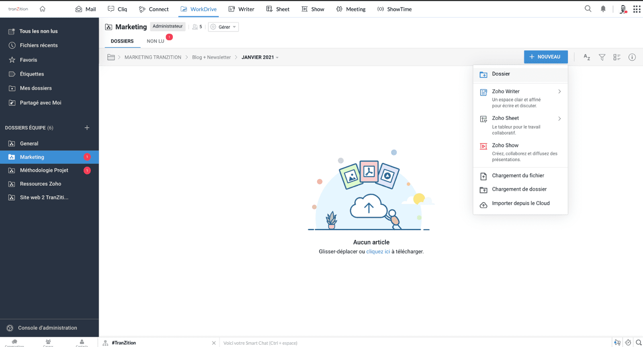This screenshot has width=643, height=347.
Task: Open ShowTime in the top app bar
Action: point(394,9)
